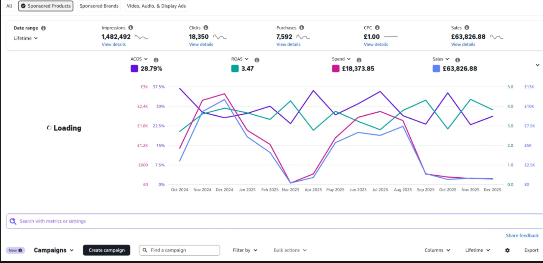This screenshot has height=263, width=543.
Task: Click the Create campaign button
Action: pos(107,250)
